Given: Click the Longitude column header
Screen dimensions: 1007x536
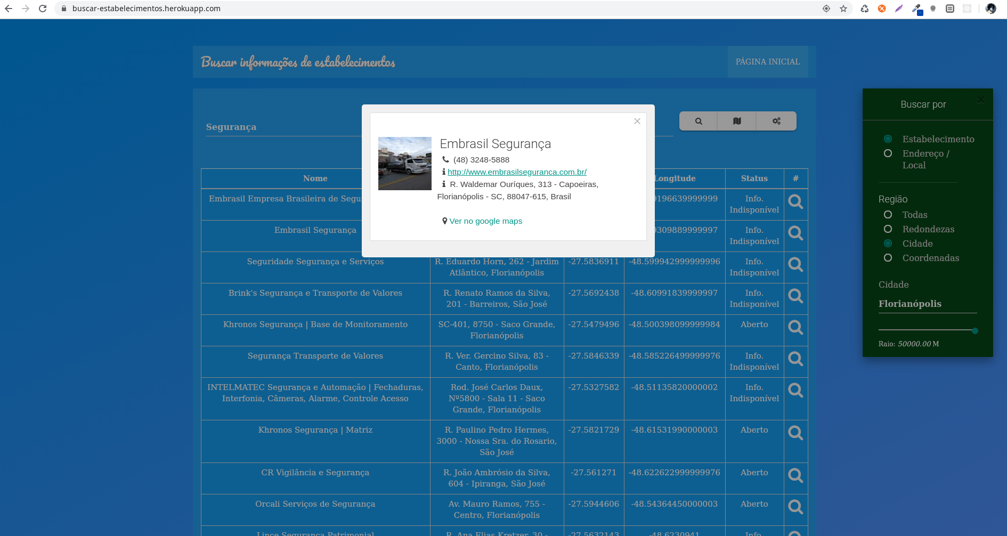Looking at the screenshot, I should [675, 178].
